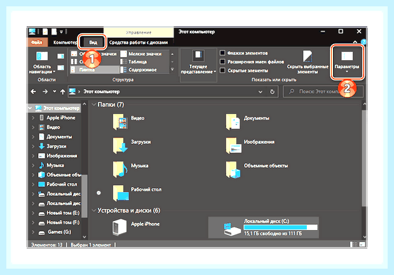The height and width of the screenshot is (275, 394).
Task: Open the address bar history dropdown
Action: pyautogui.click(x=261, y=92)
